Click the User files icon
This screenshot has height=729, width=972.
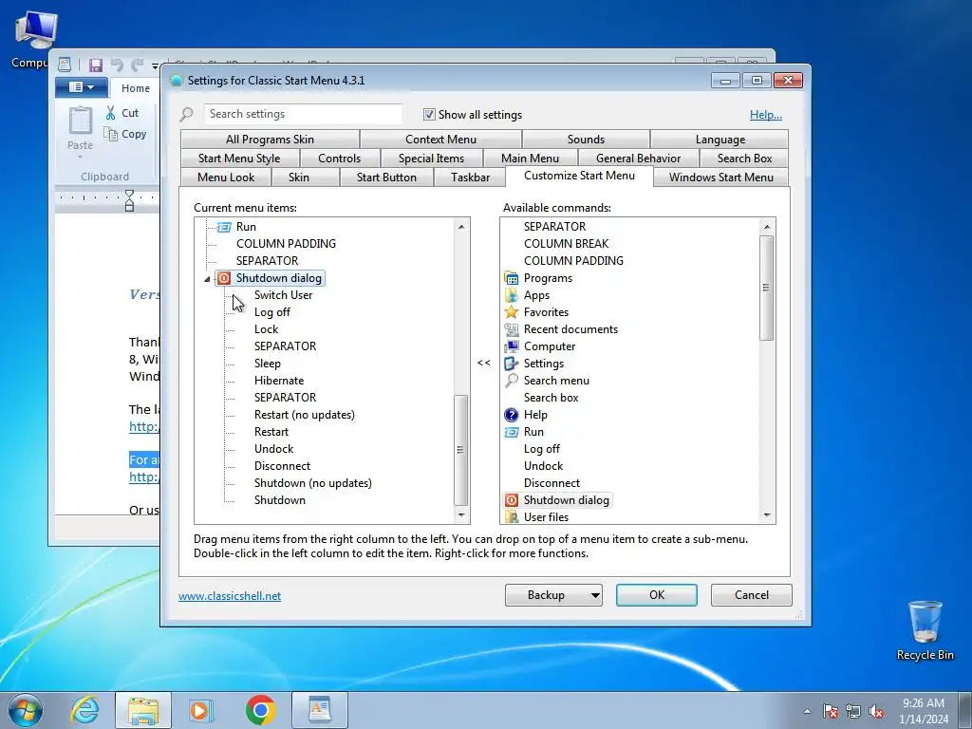coord(512,517)
